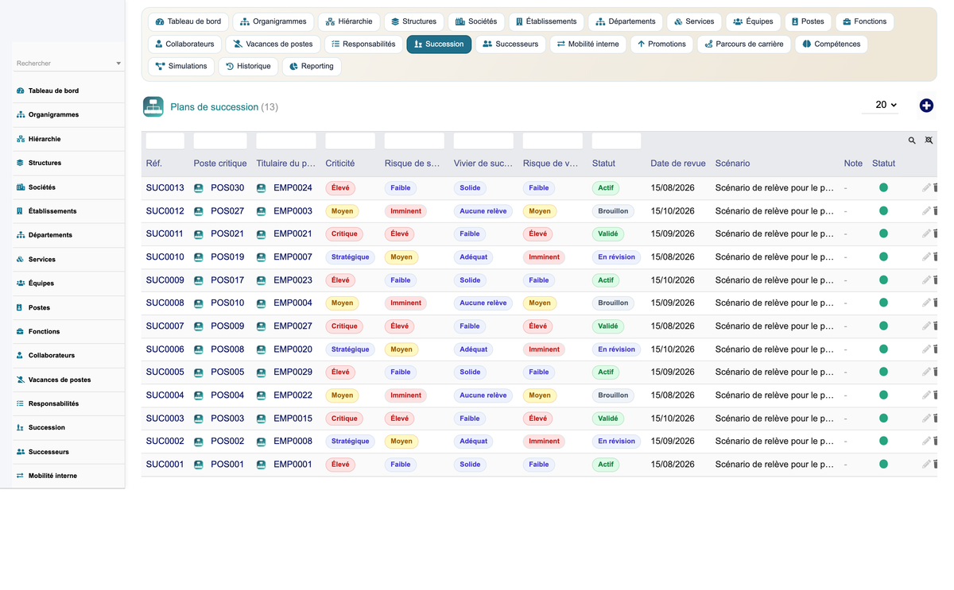Open Hiérarchie in the sidebar
Screen dimensions: 954x590
[45, 139]
